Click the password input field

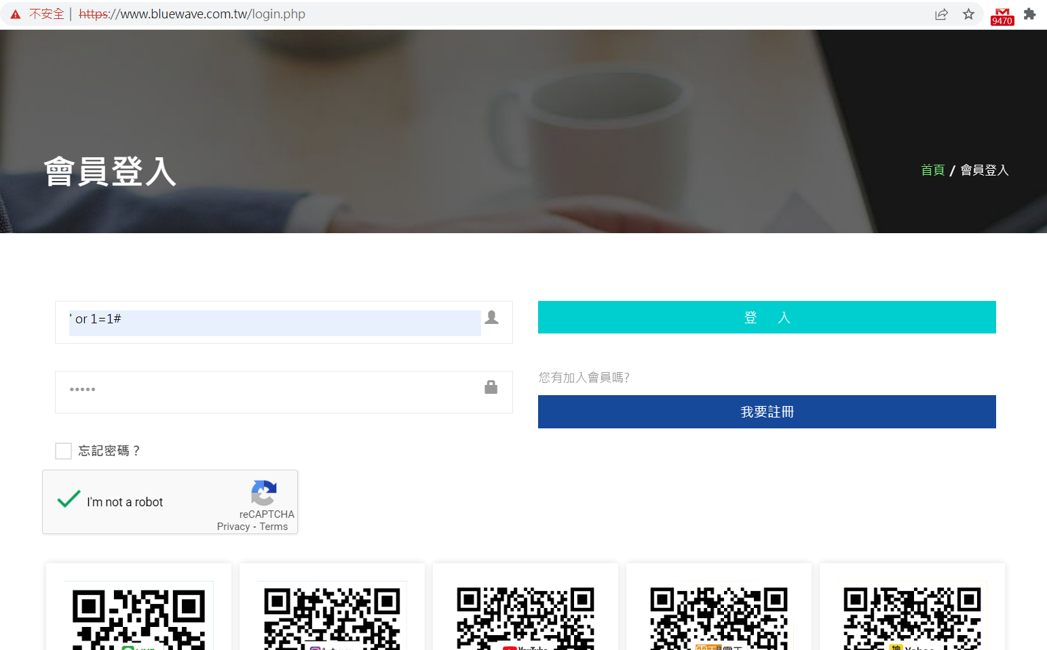point(284,392)
